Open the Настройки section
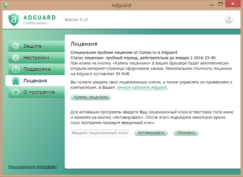243x177 pixels. 37,58
